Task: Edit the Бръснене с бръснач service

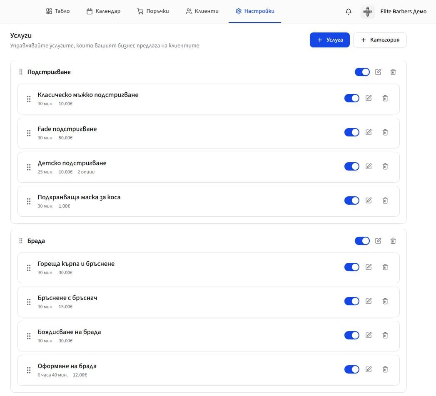Action: coord(369,301)
